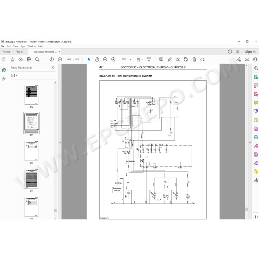This screenshot has width=259, height=259.
Task: Add the document to starred favorites
Action: click(13, 60)
